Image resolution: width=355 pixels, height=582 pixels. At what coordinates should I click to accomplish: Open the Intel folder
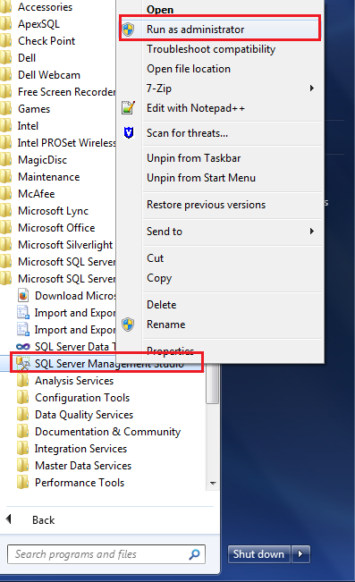point(28,126)
